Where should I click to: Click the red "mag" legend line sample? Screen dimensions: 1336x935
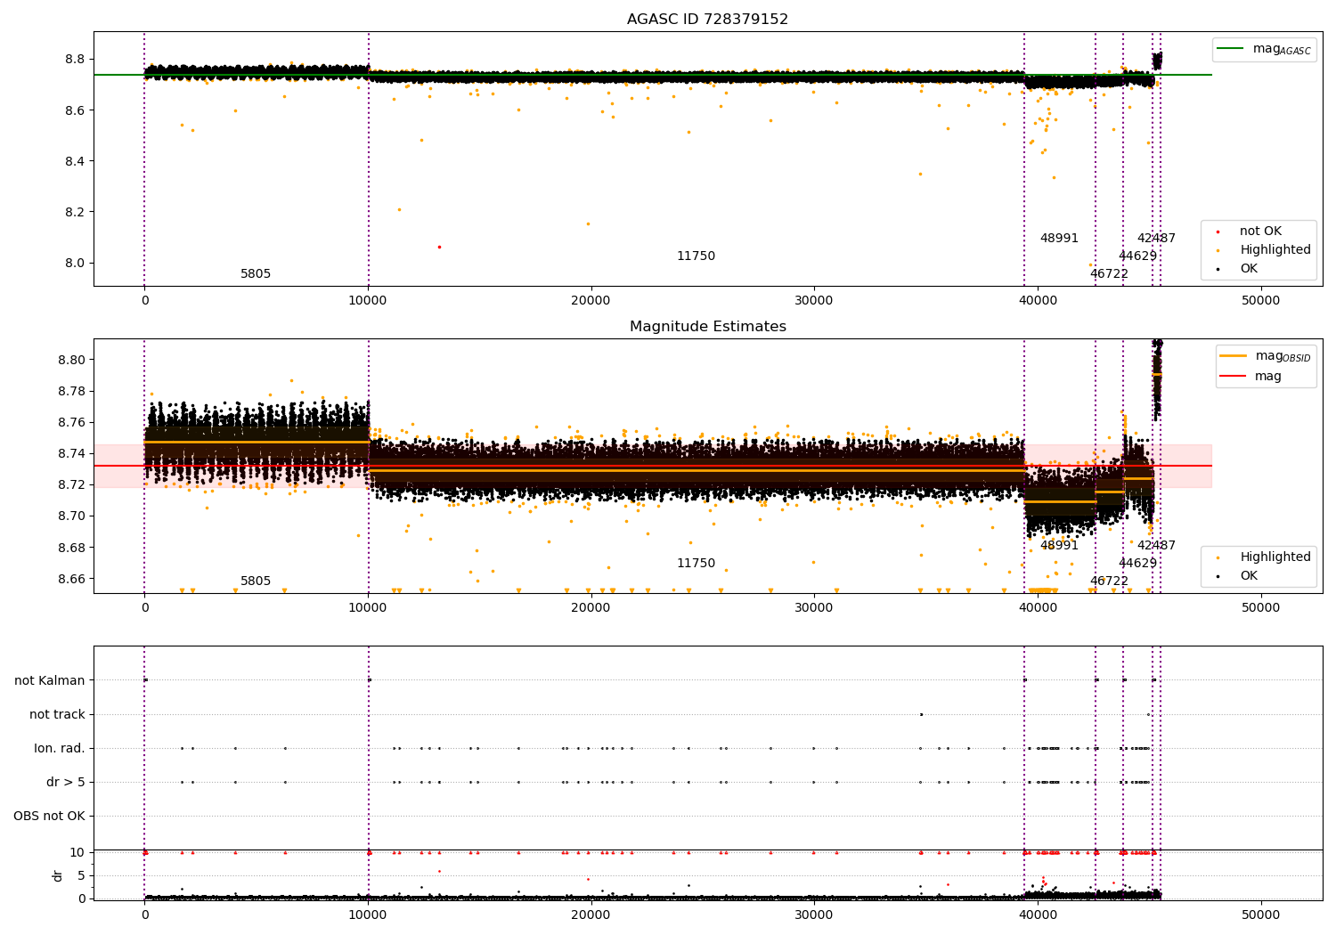click(1233, 377)
